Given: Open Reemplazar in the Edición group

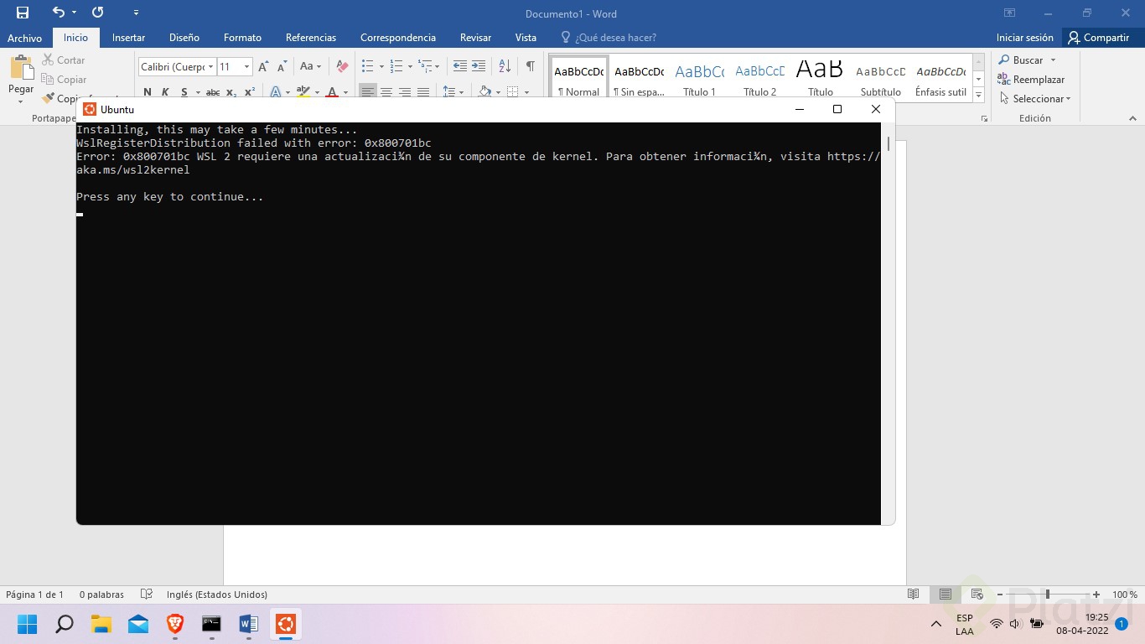Looking at the screenshot, I should (1031, 80).
